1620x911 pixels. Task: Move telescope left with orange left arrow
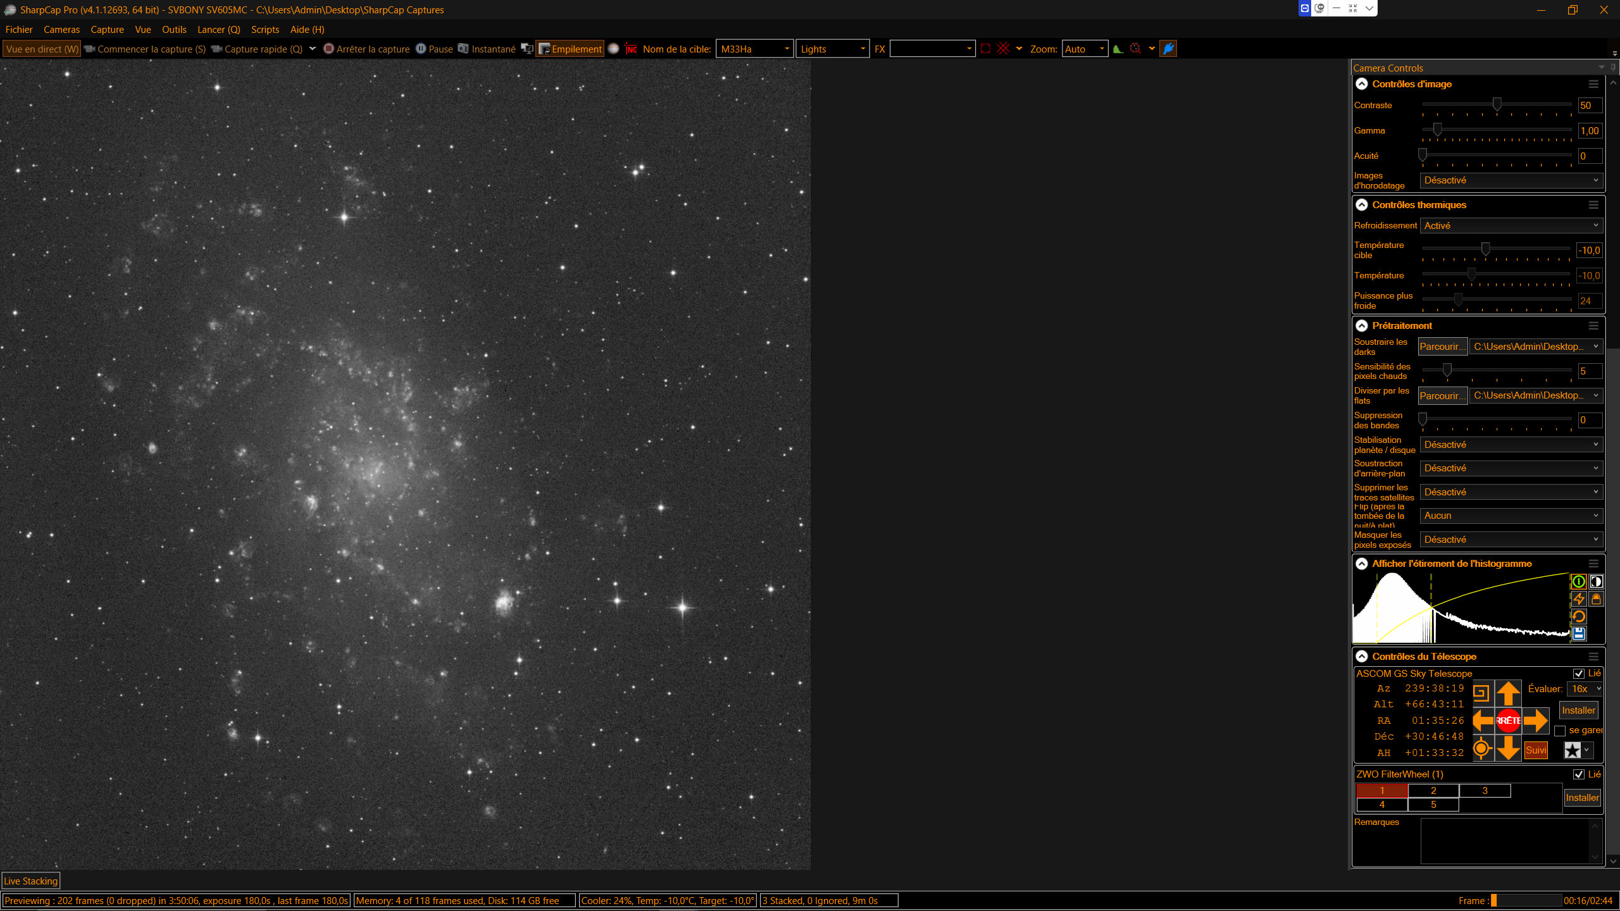click(1483, 721)
